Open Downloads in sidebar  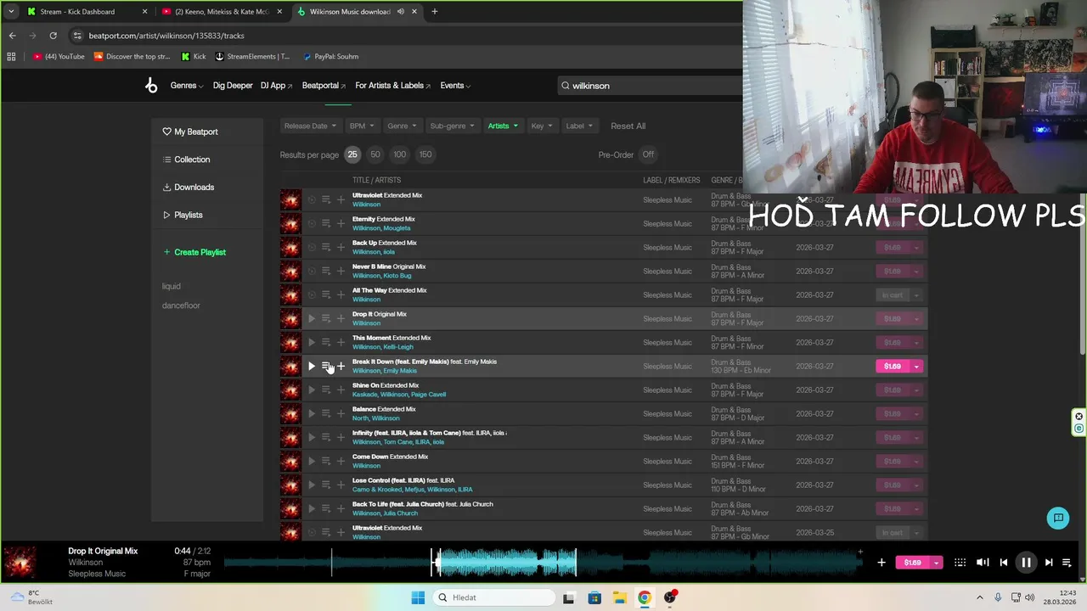point(189,187)
